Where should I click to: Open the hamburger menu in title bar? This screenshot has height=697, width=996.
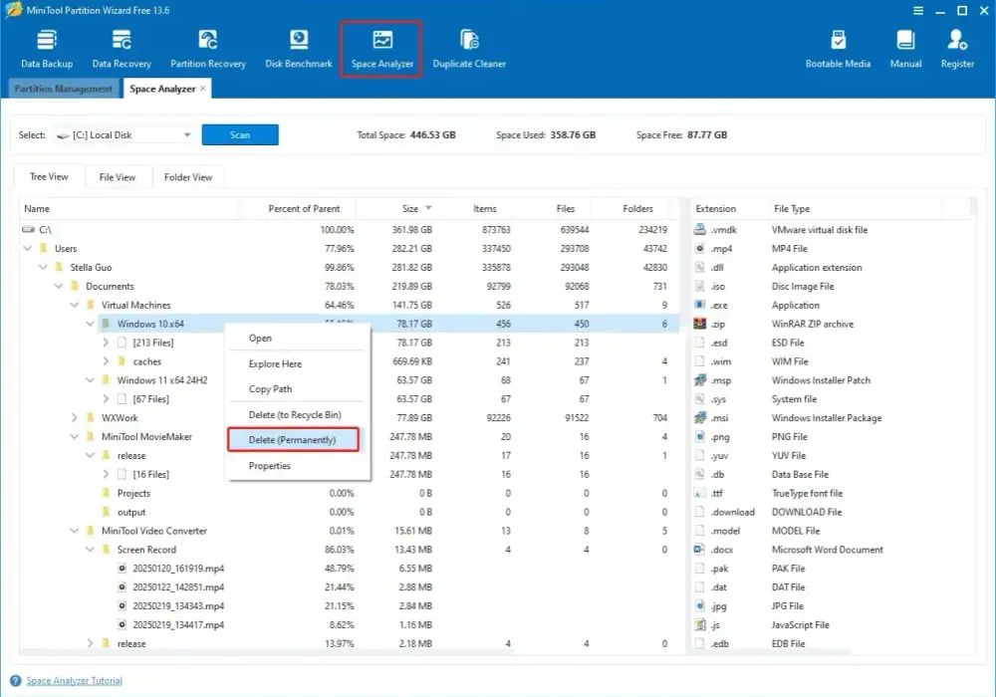coord(918,10)
